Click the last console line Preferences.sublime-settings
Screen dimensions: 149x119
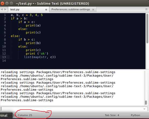click(27, 100)
